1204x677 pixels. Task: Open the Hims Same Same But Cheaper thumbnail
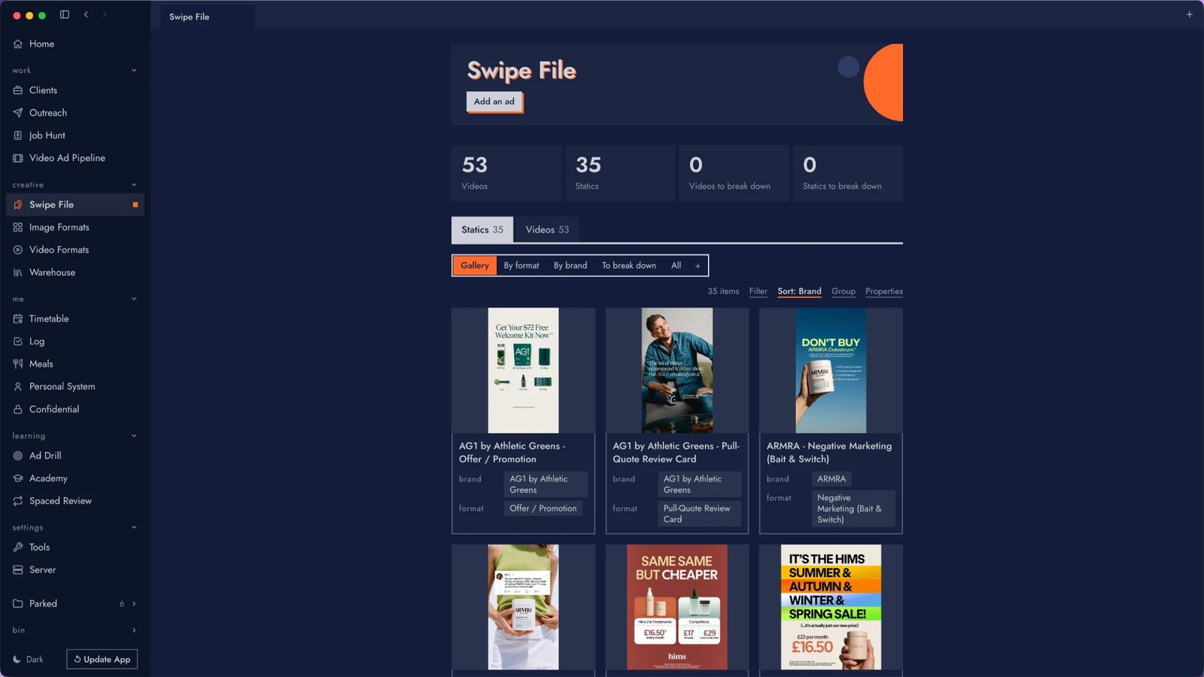tap(677, 607)
